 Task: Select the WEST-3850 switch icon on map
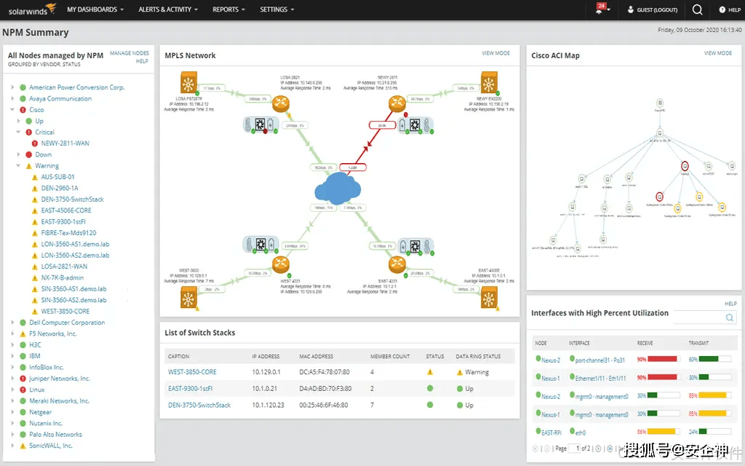tap(188, 299)
